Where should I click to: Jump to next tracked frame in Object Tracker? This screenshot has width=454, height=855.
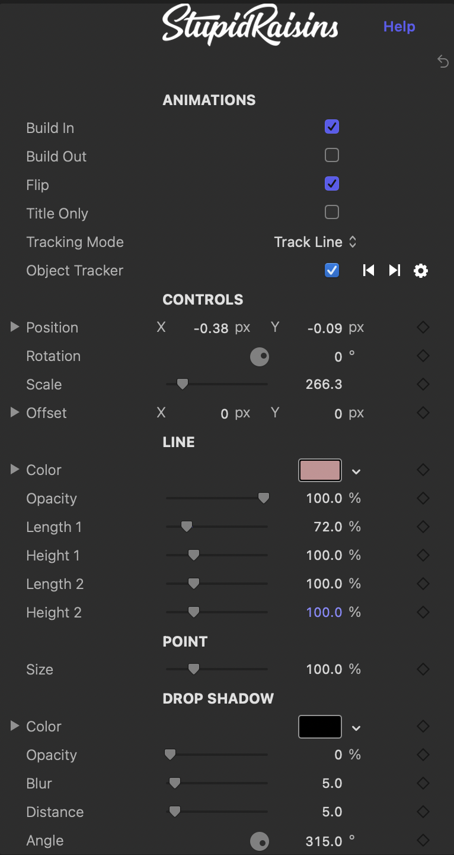[395, 271]
